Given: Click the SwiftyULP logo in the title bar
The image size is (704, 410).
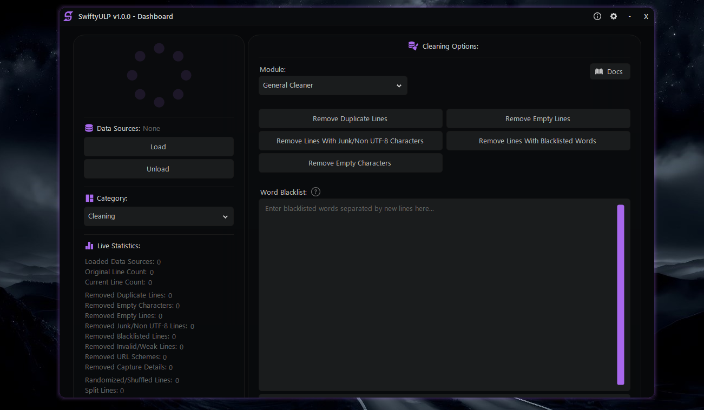Looking at the screenshot, I should pos(68,16).
